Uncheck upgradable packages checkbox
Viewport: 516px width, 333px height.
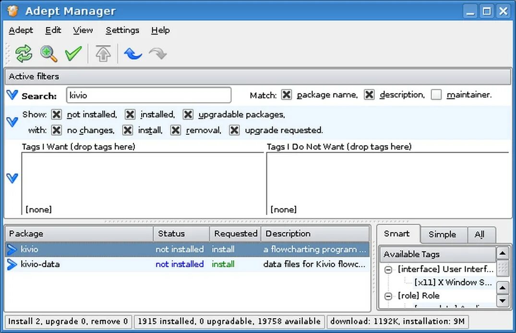click(188, 115)
